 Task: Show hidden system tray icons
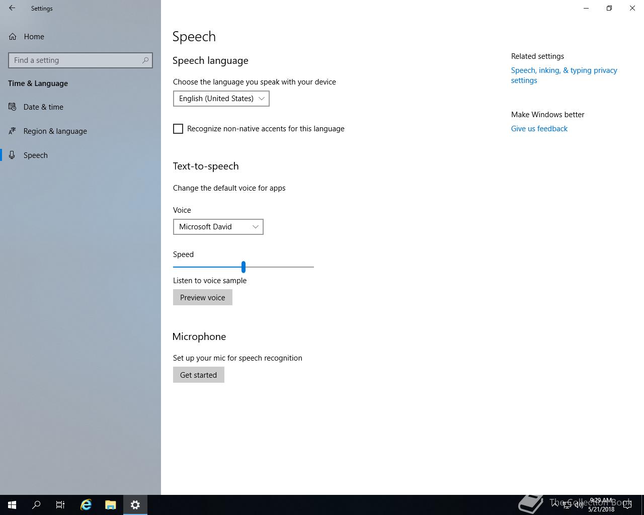(555, 504)
